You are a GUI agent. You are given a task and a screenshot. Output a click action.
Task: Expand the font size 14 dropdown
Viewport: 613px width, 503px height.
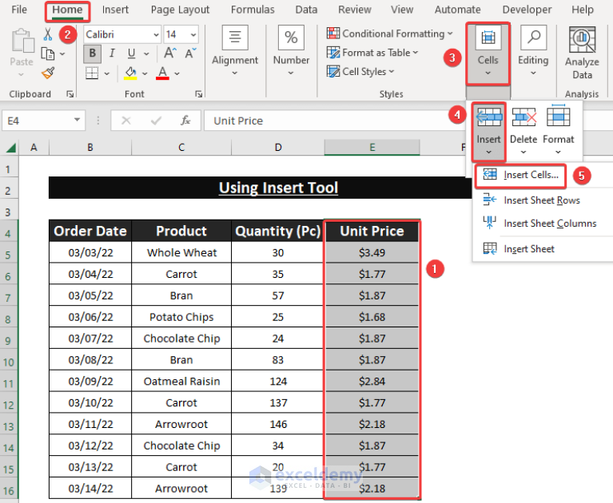click(x=193, y=34)
